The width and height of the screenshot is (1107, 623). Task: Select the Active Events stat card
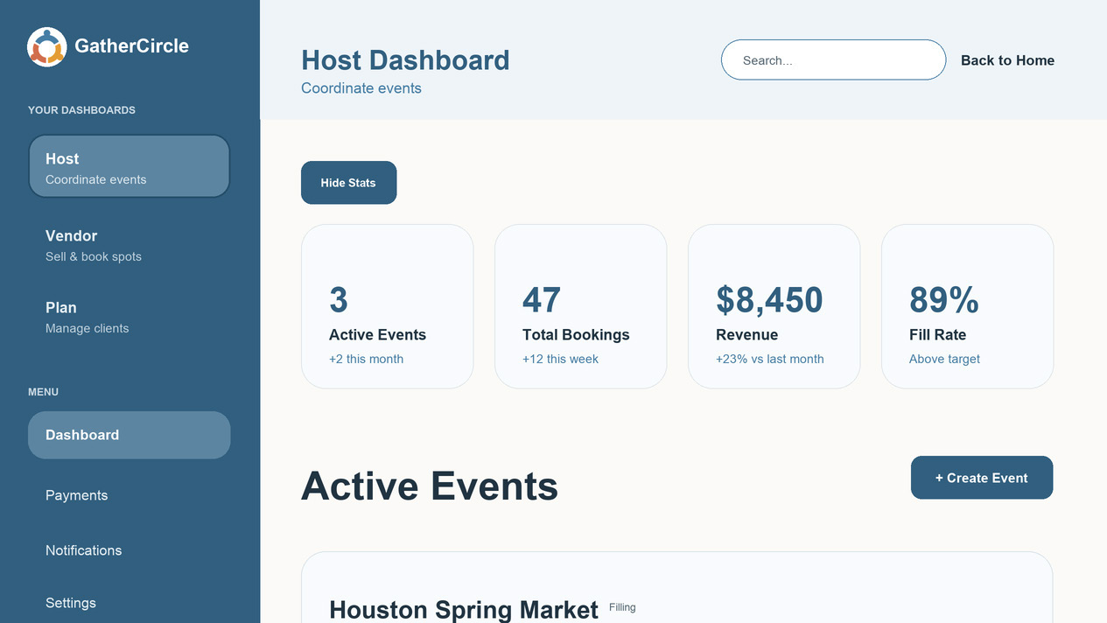coord(388,306)
